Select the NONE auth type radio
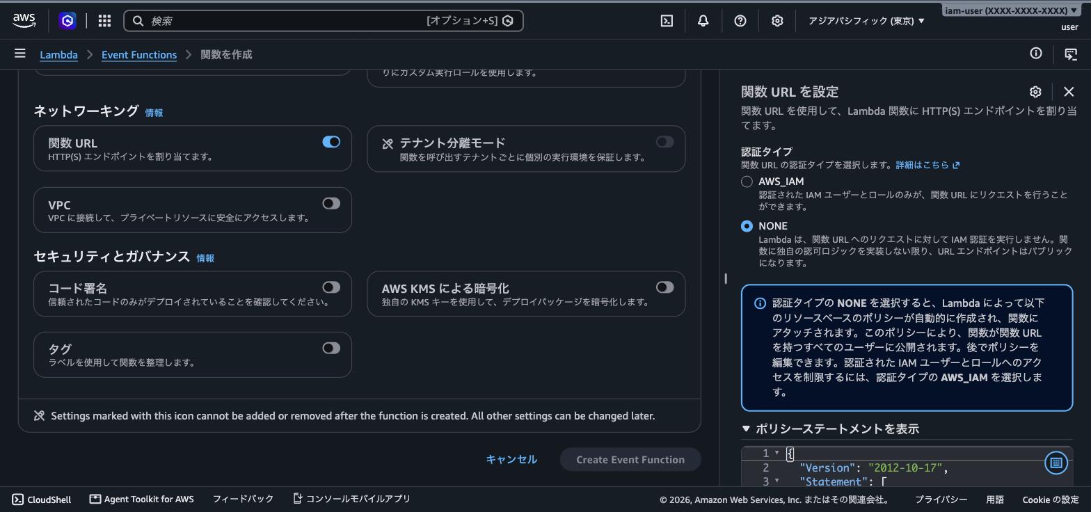 click(747, 226)
